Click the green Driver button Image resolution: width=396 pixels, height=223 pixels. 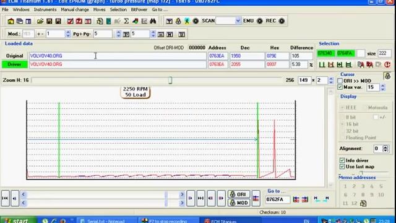[15, 64]
